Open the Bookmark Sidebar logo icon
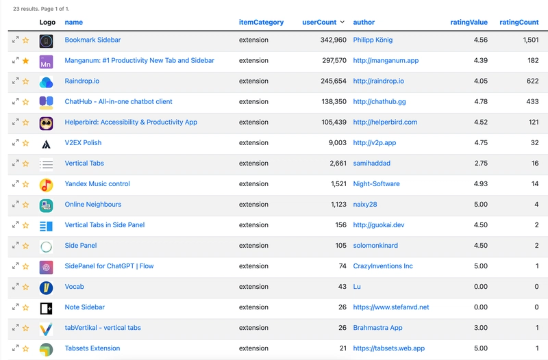548x360 pixels. click(46, 41)
